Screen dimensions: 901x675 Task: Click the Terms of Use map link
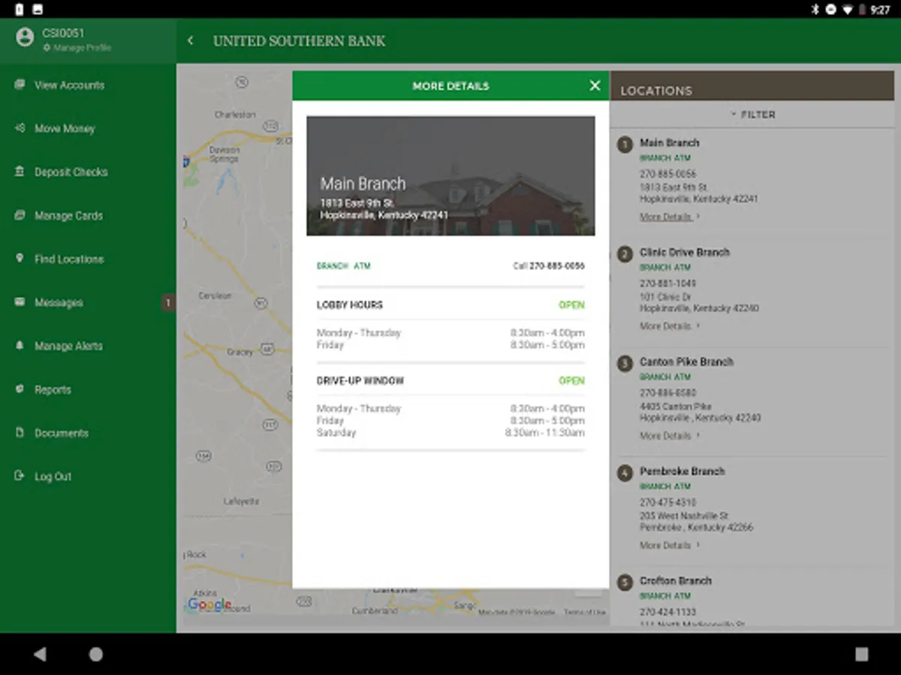tap(585, 613)
